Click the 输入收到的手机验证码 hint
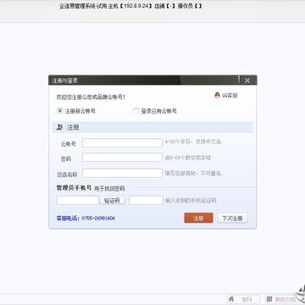This screenshot has width=305, height=305. click(191, 201)
